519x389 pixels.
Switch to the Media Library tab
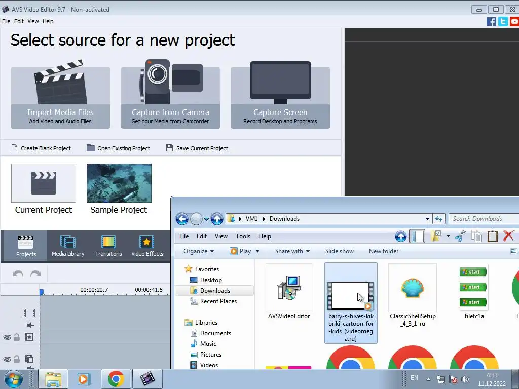click(x=68, y=246)
